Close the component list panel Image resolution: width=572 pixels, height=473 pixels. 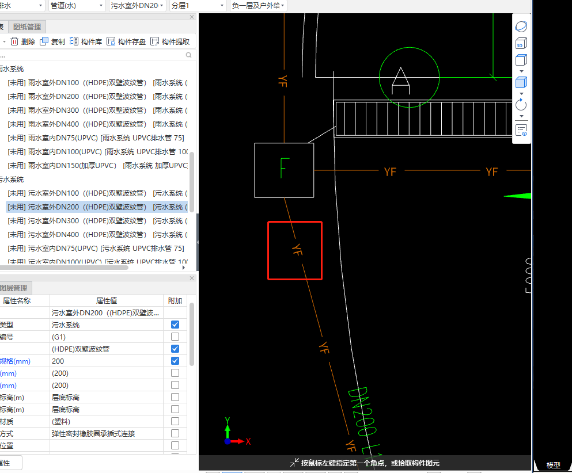[x=192, y=17]
